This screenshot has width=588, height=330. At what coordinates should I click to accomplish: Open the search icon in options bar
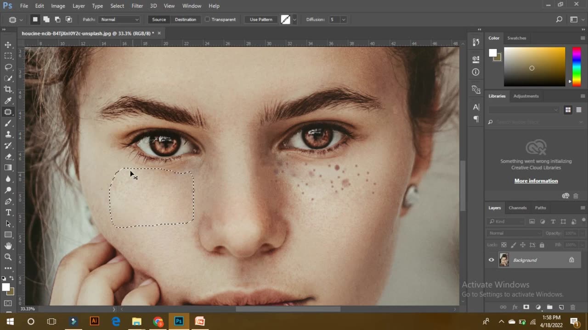(559, 19)
